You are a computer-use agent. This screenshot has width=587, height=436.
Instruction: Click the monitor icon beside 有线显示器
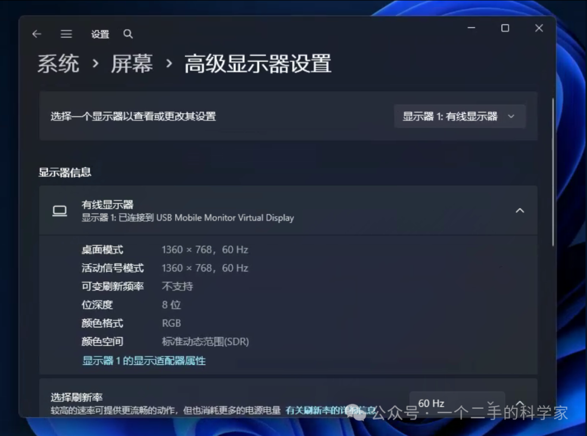[x=60, y=211]
